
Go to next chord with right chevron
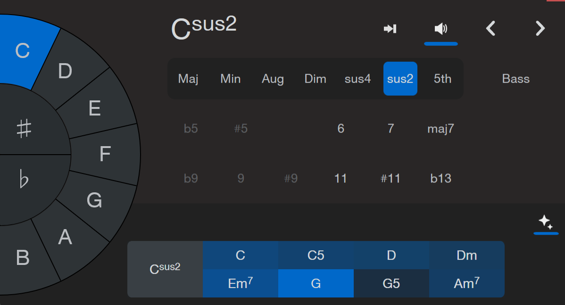tap(540, 28)
